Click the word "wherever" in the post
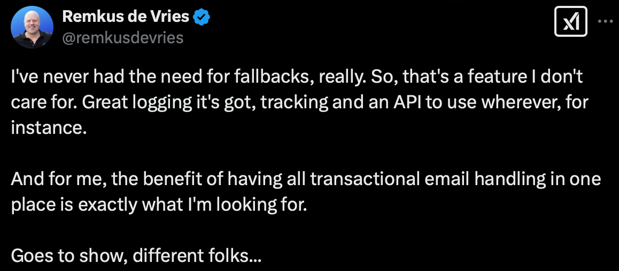 [509, 102]
